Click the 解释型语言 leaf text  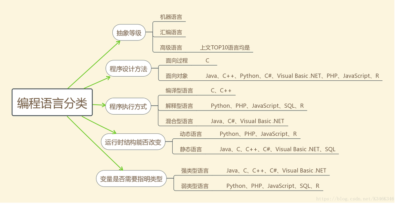click(x=179, y=106)
